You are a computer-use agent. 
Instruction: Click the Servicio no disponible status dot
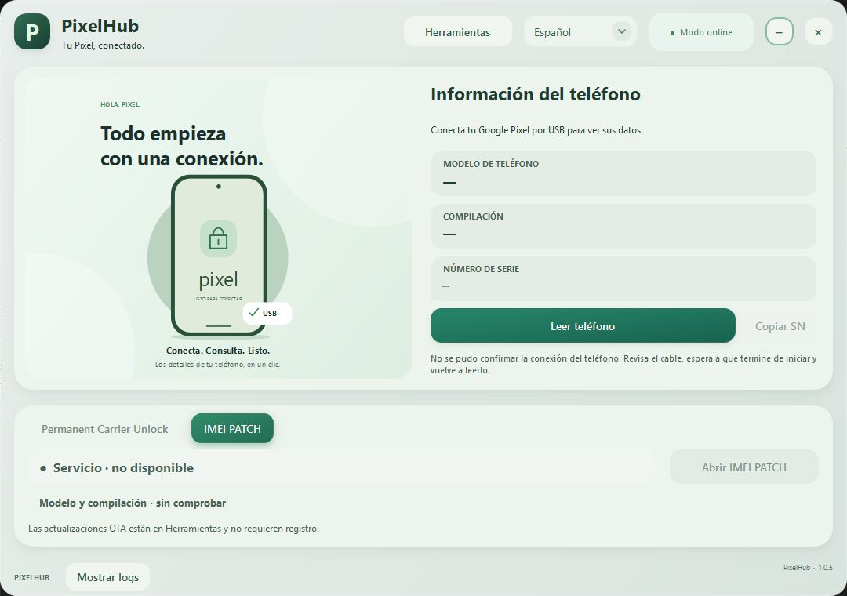[43, 468]
